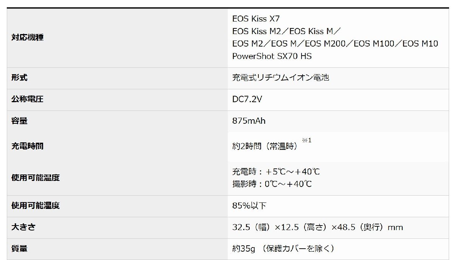Click the 32.5（幅）×12.5（高さ）×48.5（奥行）mm dimensions
Viewport: 454px width, 260px height.
(317, 227)
